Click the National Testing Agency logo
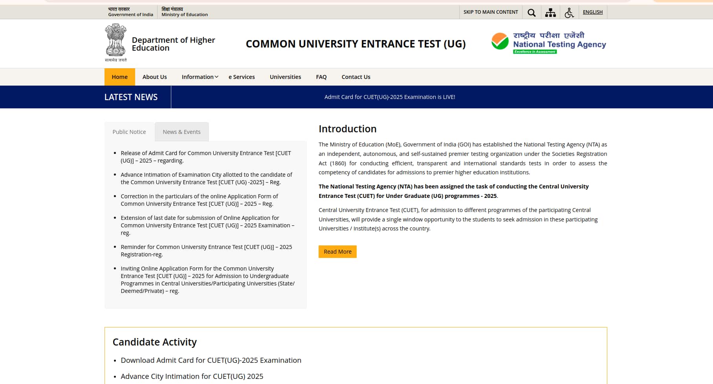Screen dimensions: 713x384 pos(548,43)
